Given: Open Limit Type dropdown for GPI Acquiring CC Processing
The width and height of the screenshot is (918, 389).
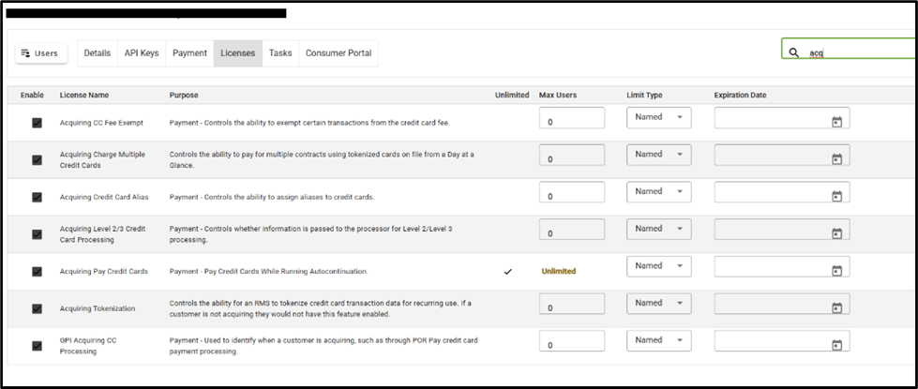Looking at the screenshot, I should click(658, 340).
